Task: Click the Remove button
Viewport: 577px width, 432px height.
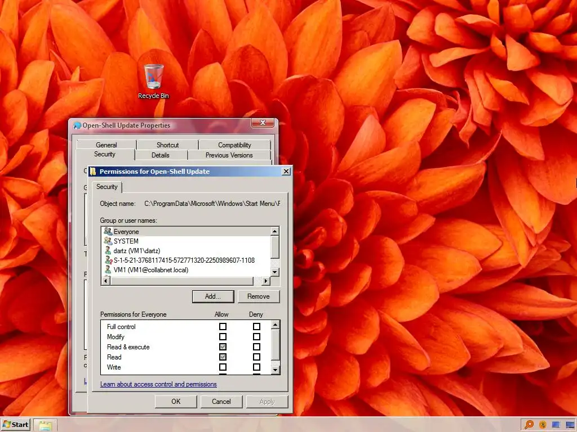Action: pos(258,296)
